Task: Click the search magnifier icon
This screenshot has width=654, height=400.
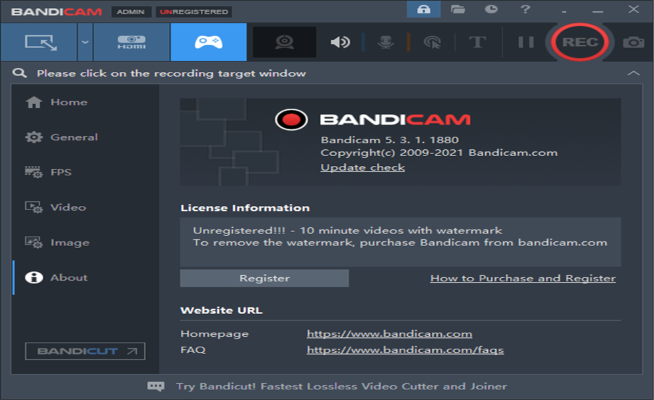Action: (x=19, y=73)
